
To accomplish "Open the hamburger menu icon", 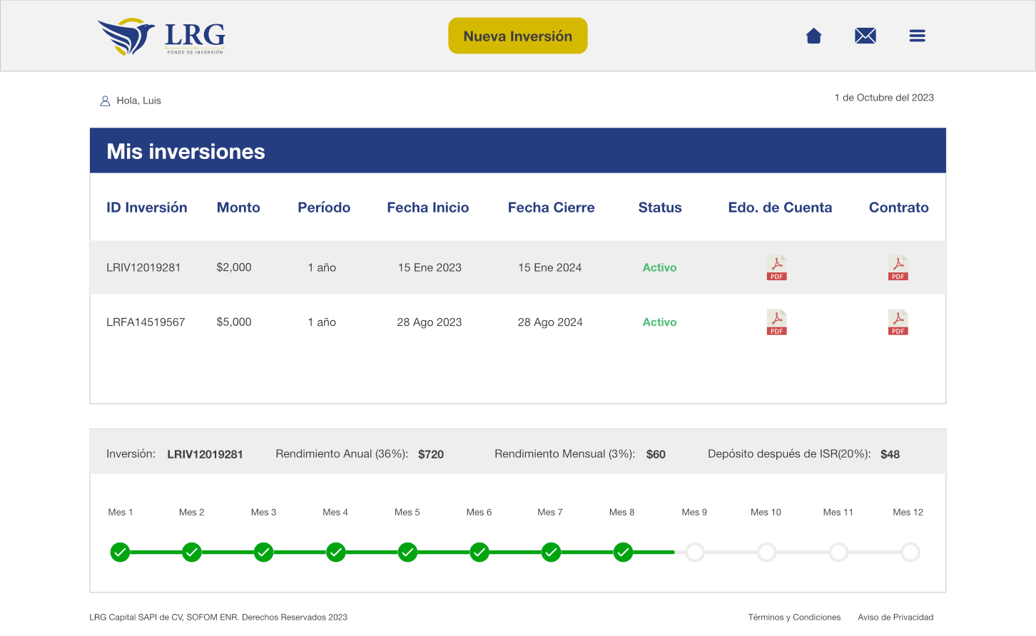I will [917, 36].
